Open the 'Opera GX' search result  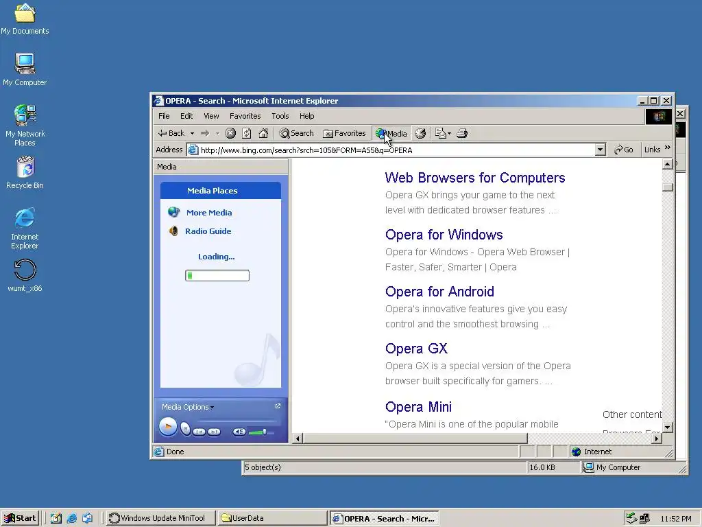pyautogui.click(x=416, y=349)
